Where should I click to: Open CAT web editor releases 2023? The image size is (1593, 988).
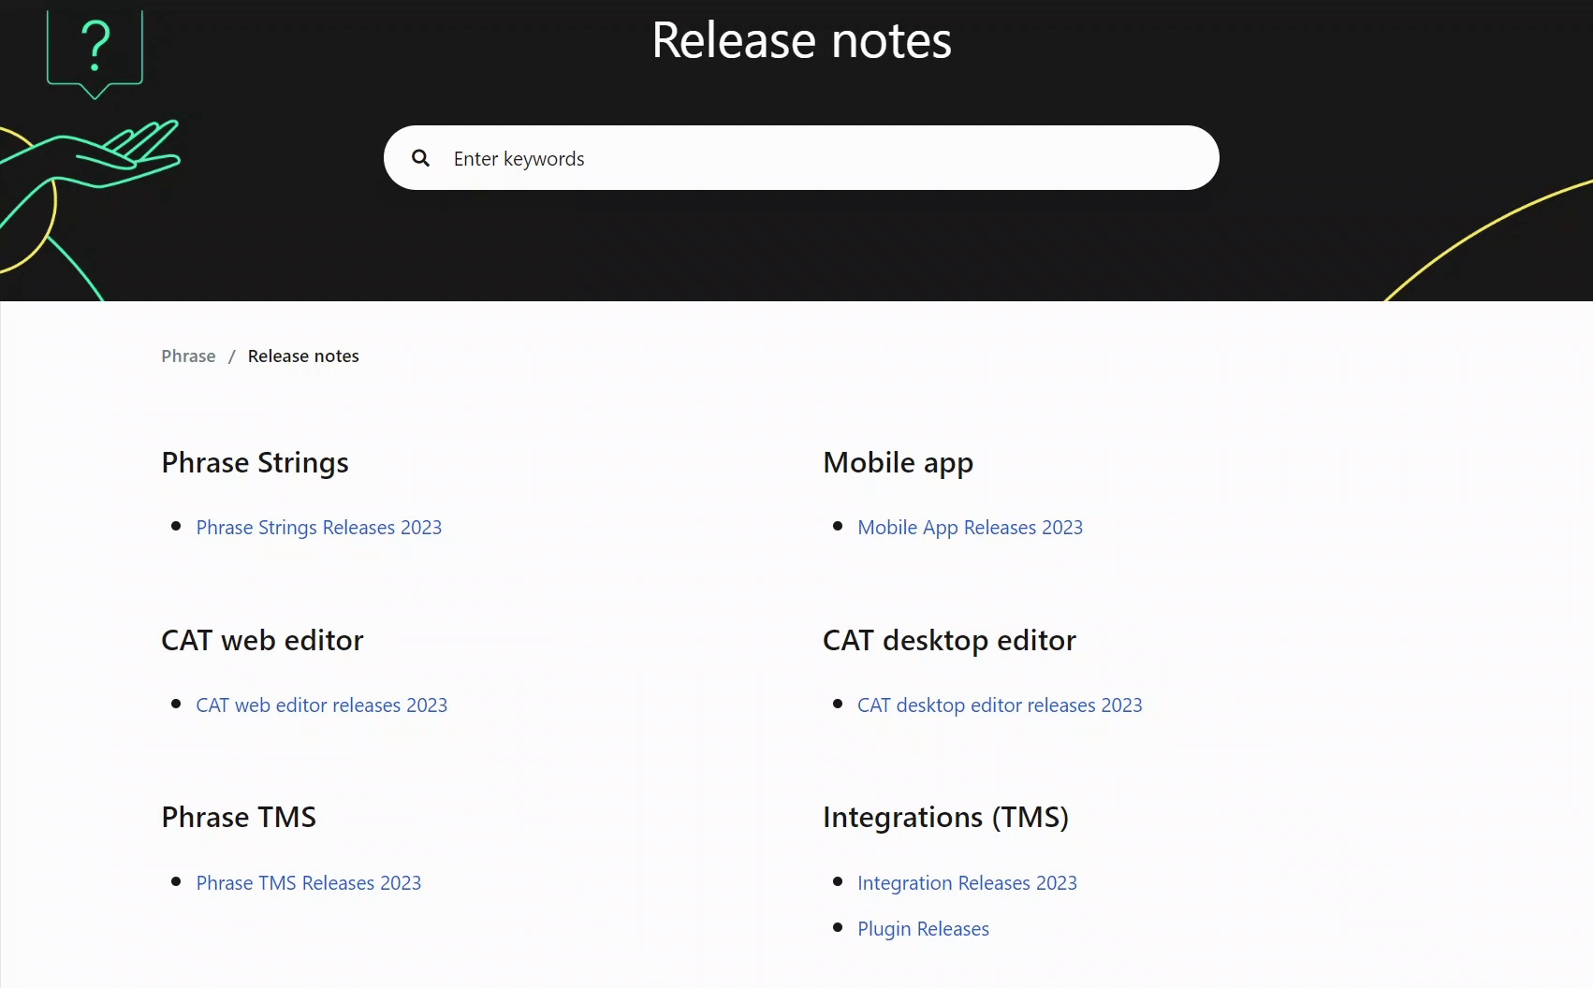[x=321, y=705]
